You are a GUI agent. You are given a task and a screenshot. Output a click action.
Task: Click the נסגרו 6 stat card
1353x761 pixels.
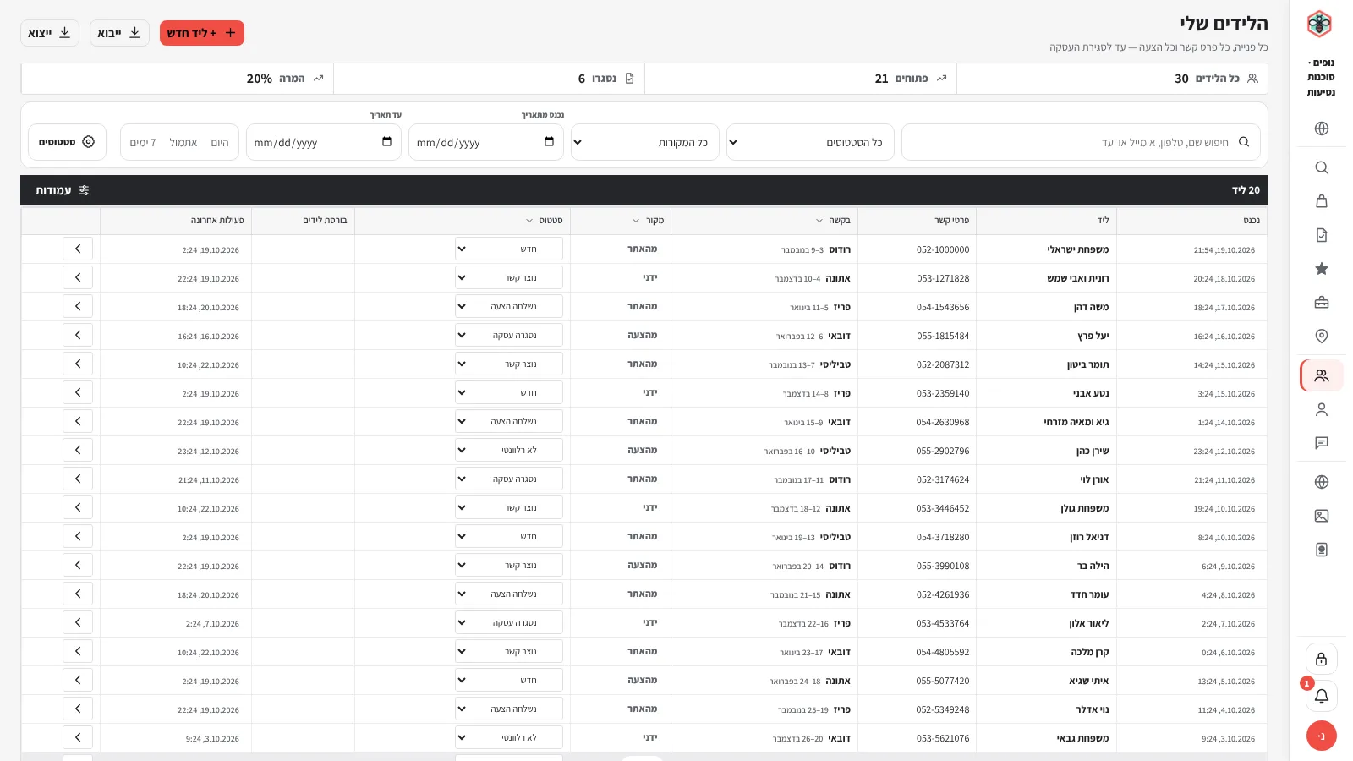pos(490,79)
